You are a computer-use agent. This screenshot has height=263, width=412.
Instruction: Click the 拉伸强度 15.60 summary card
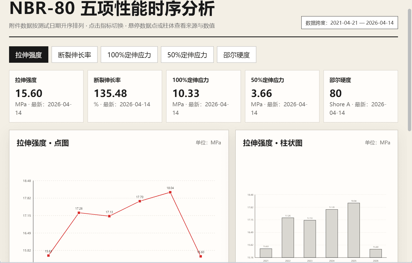[46, 96]
